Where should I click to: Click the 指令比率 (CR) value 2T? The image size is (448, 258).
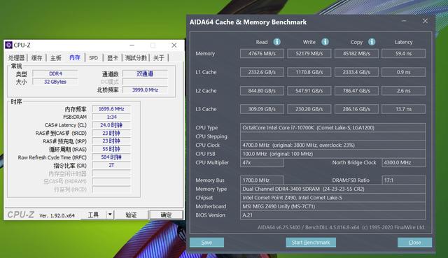[x=111, y=165]
